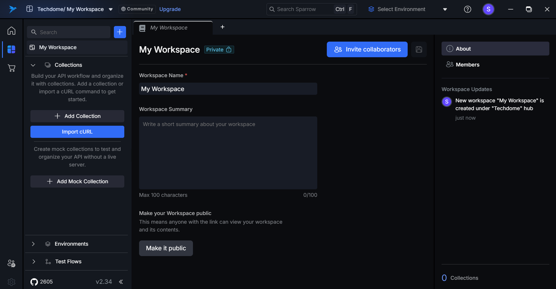Open the profile avatar menu

pos(488,9)
